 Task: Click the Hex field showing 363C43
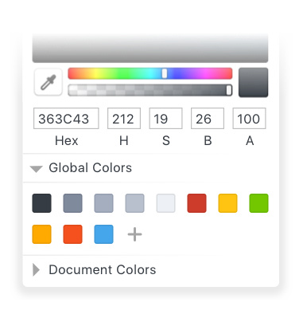66,119
